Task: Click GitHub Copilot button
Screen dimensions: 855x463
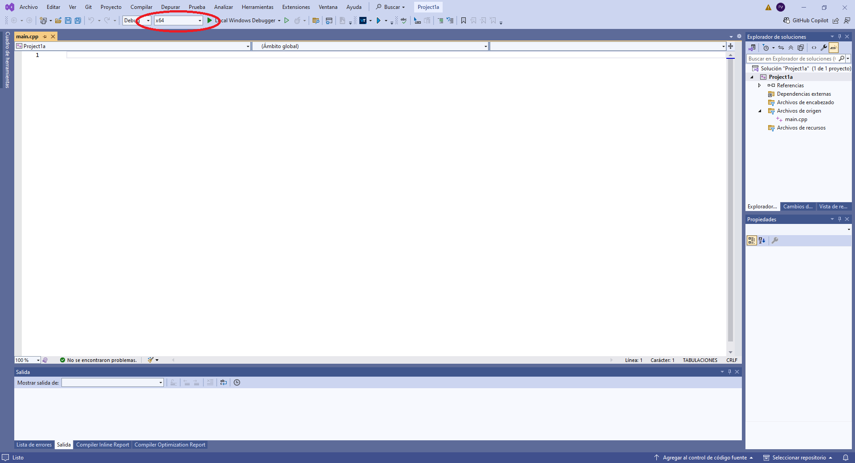Action: (806, 20)
